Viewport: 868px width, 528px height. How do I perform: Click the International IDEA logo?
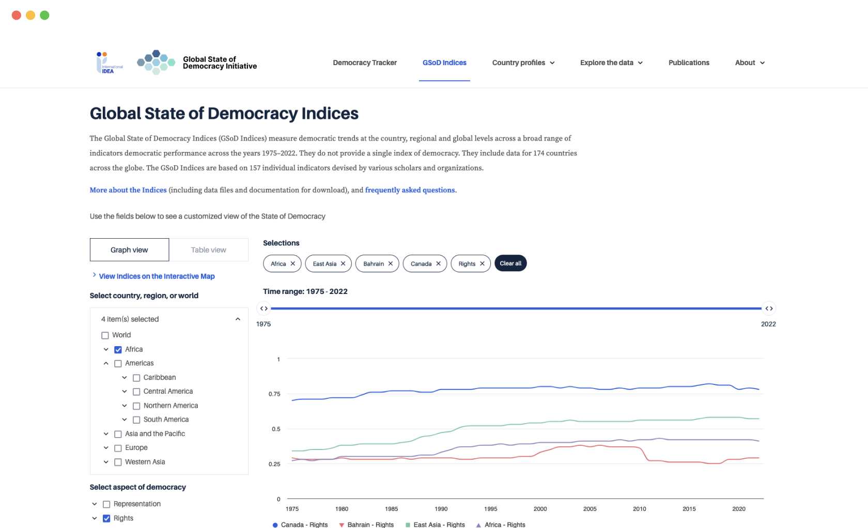[x=109, y=63]
